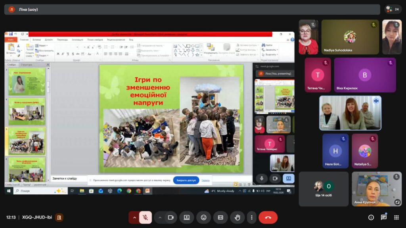
Task: Click the Скрыть link in sharing bar
Action: (205, 180)
